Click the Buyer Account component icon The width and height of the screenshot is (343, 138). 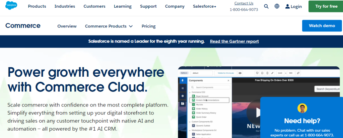pyautogui.click(x=193, y=96)
